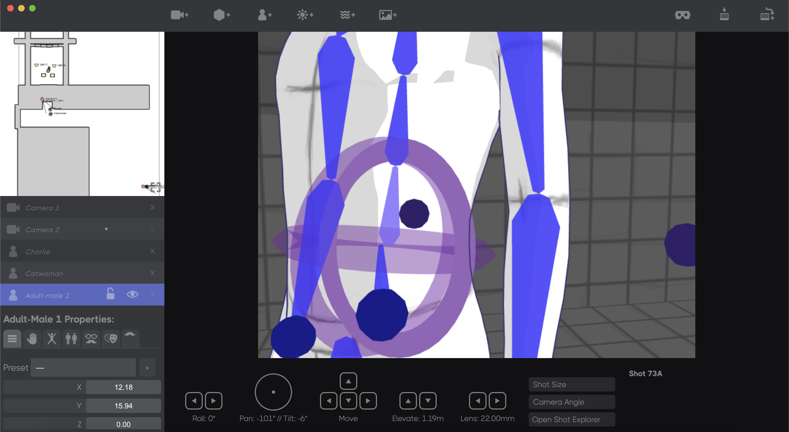The width and height of the screenshot is (789, 432).
Task: Open the Preset dropdown
Action: point(83,367)
